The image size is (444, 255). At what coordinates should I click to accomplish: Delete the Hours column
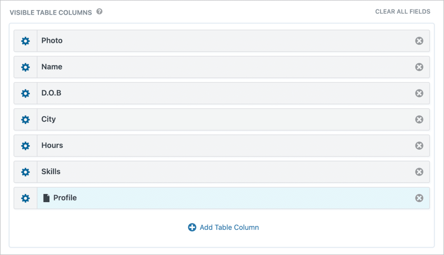coord(419,146)
